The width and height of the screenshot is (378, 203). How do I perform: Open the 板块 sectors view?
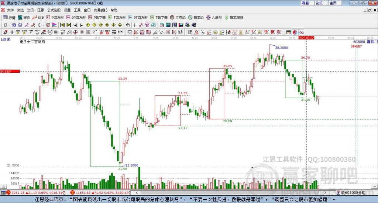(x=24, y=18)
